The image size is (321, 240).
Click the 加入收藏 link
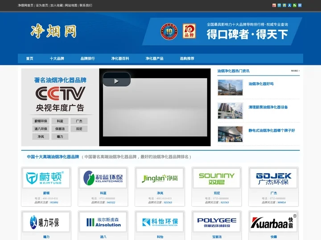pos(57,5)
